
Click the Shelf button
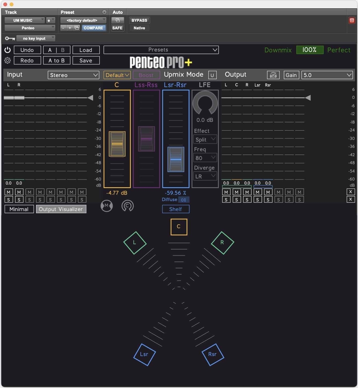[x=176, y=209]
